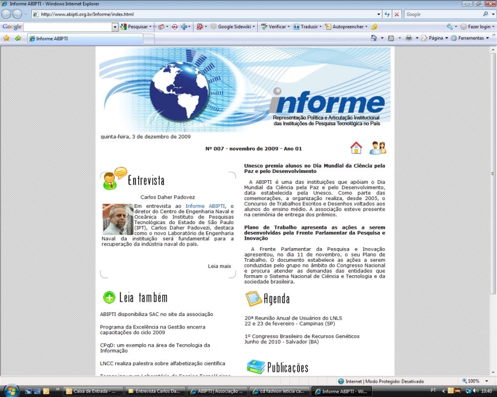
Task: Open the Ferramentas menu
Action: point(471,38)
